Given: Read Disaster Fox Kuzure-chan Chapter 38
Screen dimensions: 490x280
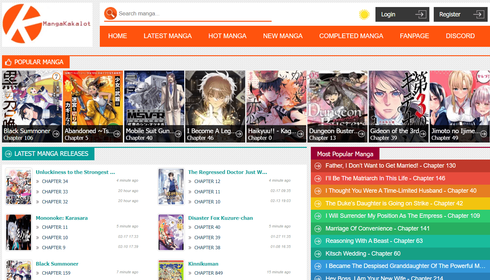Looking at the screenshot, I should pos(207,248).
